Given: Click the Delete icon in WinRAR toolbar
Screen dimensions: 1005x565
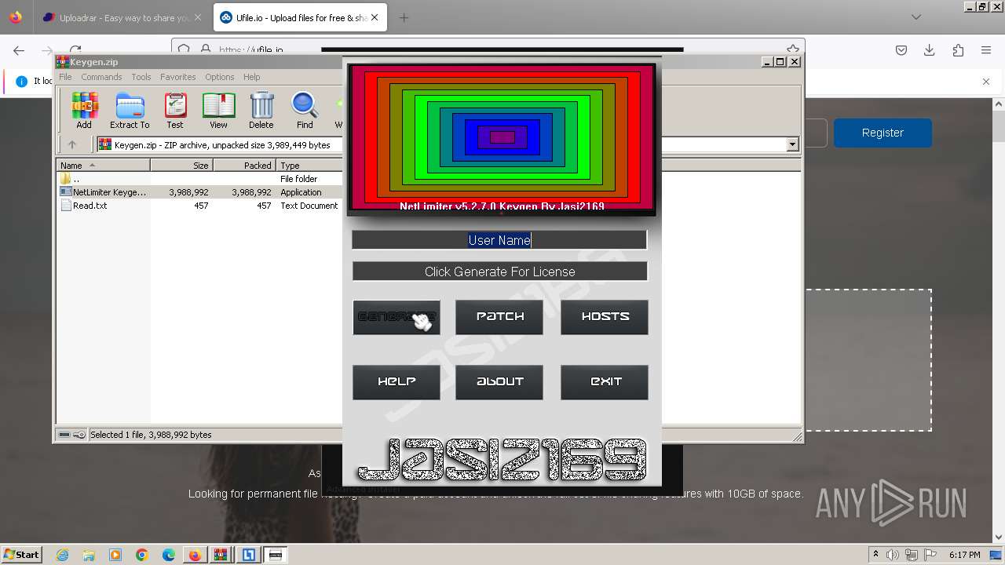Looking at the screenshot, I should (261, 111).
